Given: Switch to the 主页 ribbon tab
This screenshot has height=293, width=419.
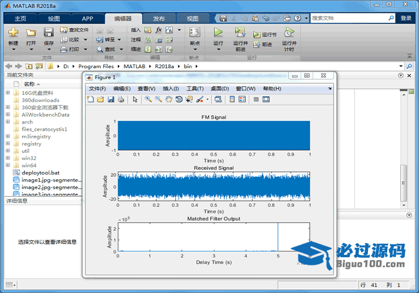Looking at the screenshot, I should click(x=21, y=18).
